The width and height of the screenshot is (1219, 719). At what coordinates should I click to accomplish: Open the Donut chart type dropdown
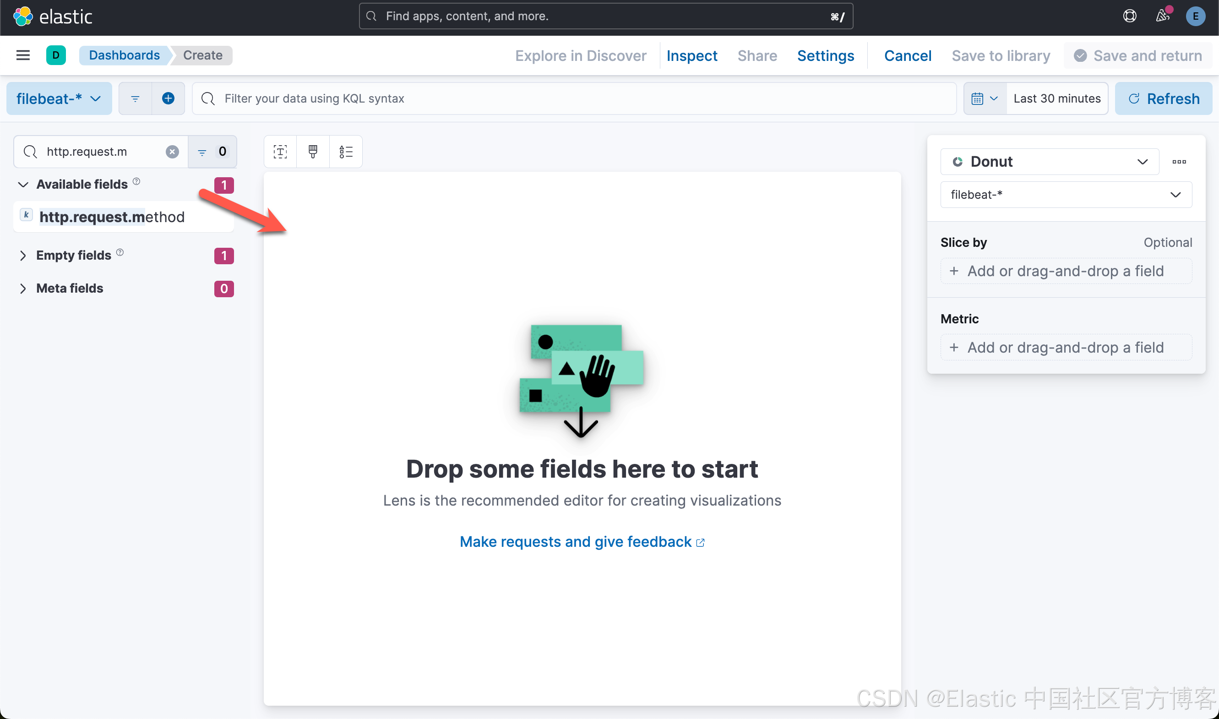tap(1049, 161)
